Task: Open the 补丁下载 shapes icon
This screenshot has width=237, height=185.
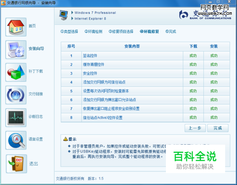Action: click(x=16, y=72)
